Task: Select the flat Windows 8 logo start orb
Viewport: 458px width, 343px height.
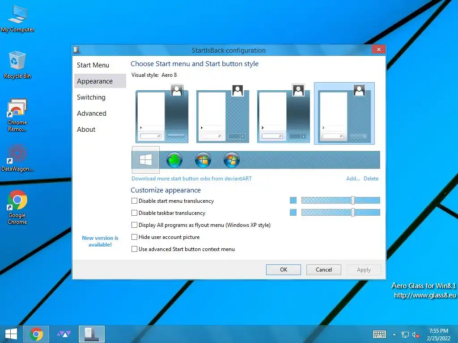Action: 146,160
